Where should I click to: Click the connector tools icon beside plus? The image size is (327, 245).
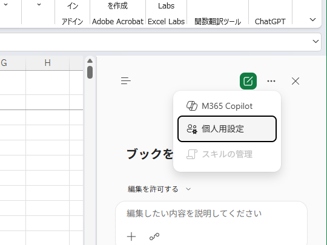(154, 237)
